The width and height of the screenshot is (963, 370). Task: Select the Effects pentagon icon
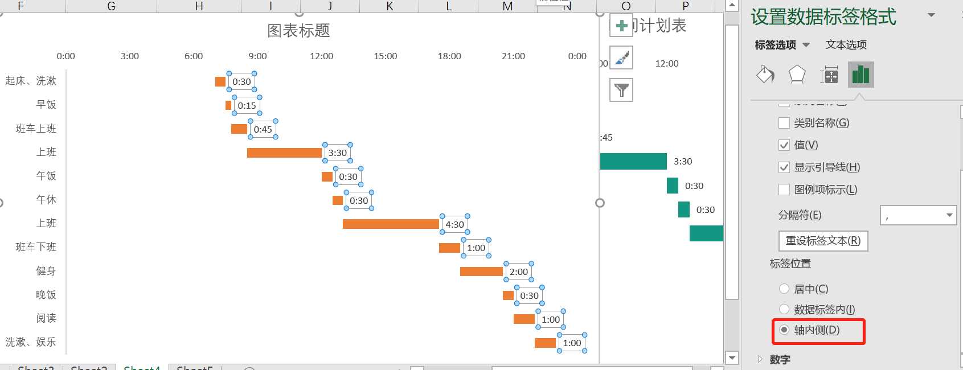point(797,75)
